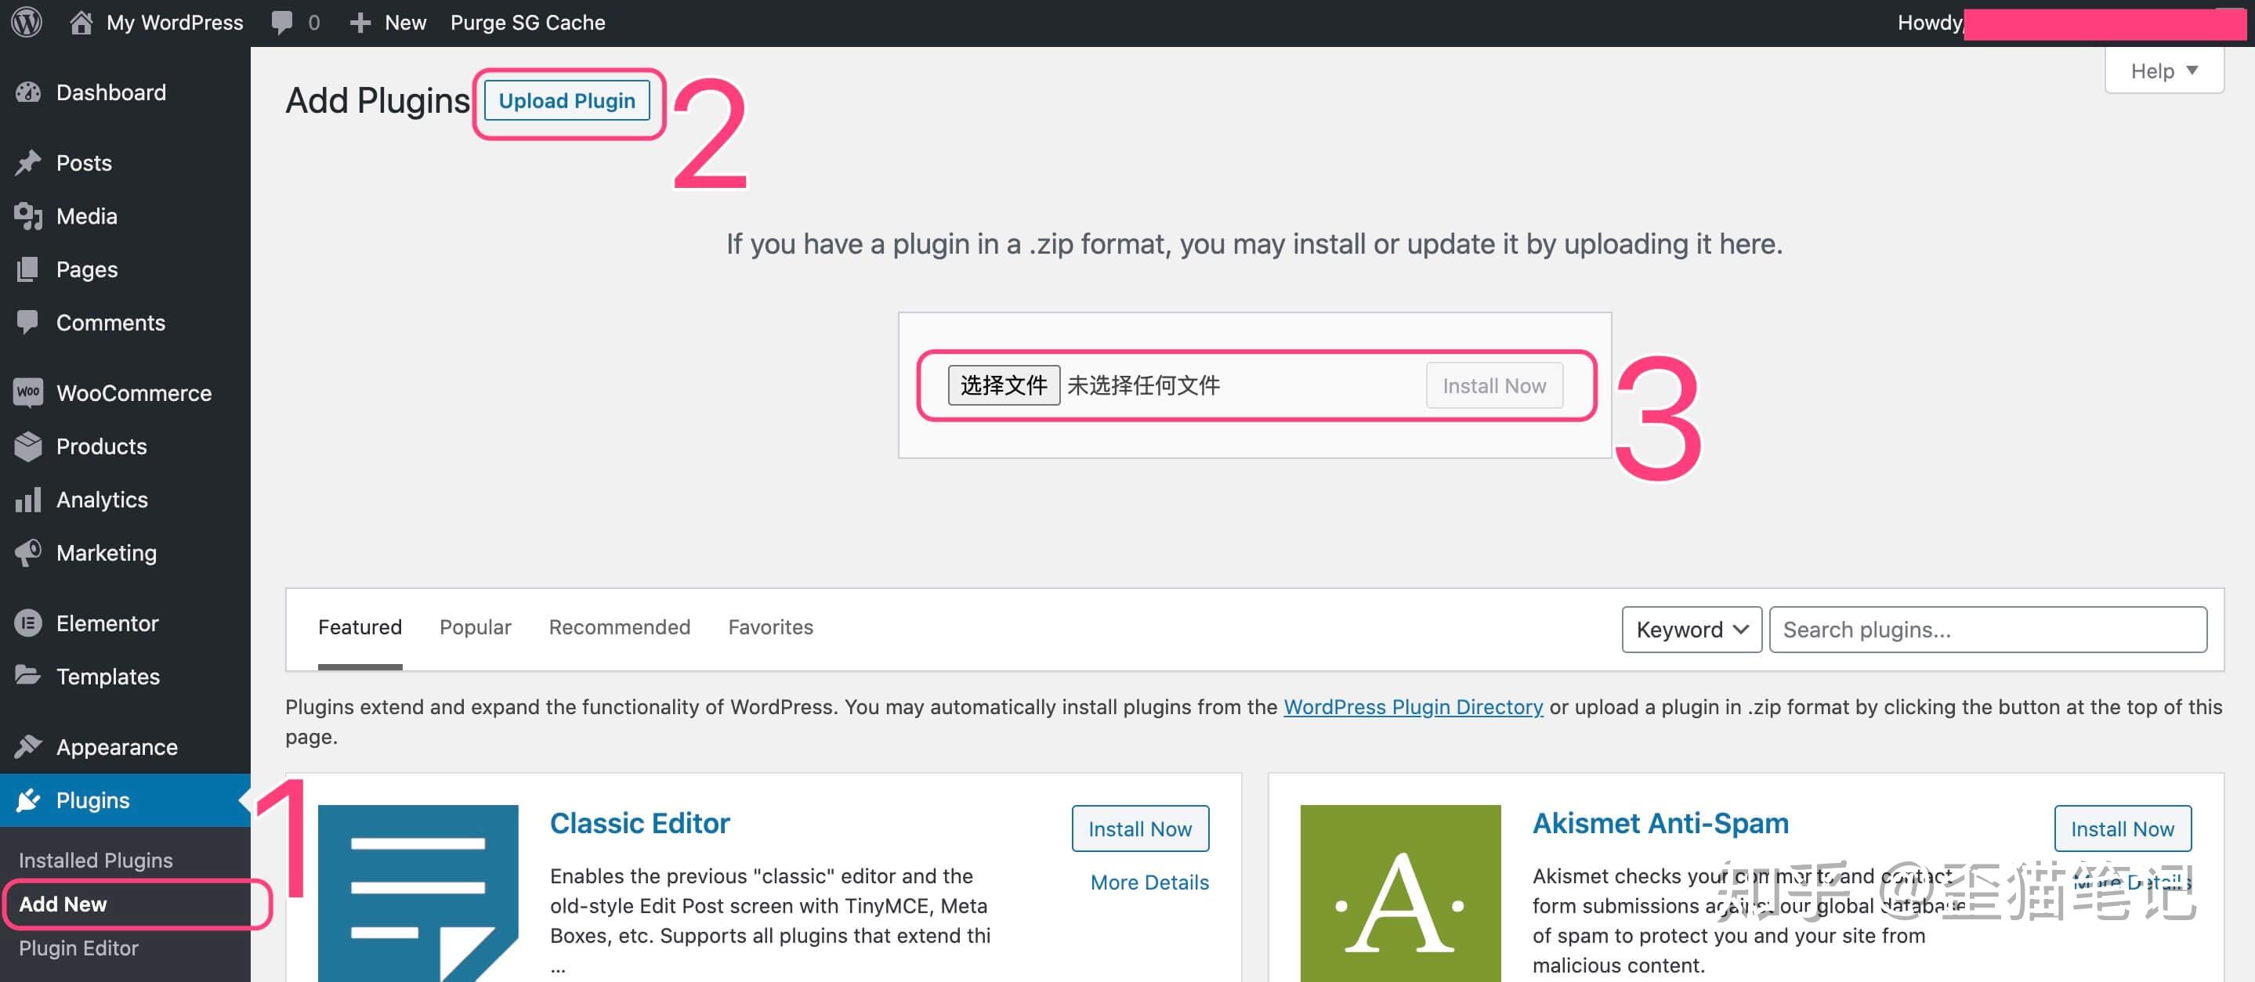This screenshot has width=2255, height=982.
Task: Install Now for Akismet Anti-Spam
Action: click(x=2122, y=829)
